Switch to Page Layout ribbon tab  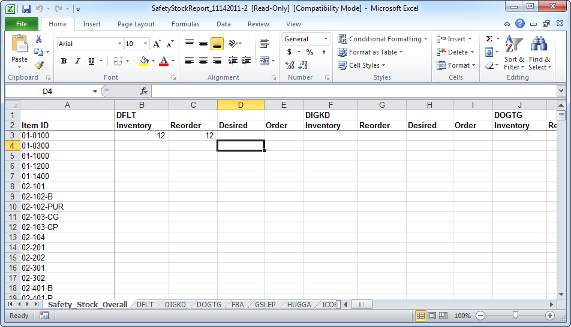pos(136,24)
